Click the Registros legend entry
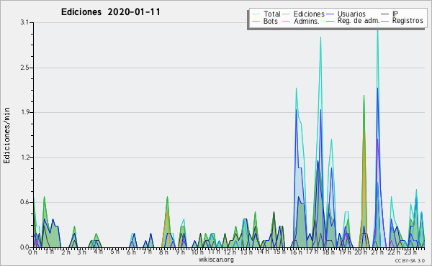 click(402, 21)
